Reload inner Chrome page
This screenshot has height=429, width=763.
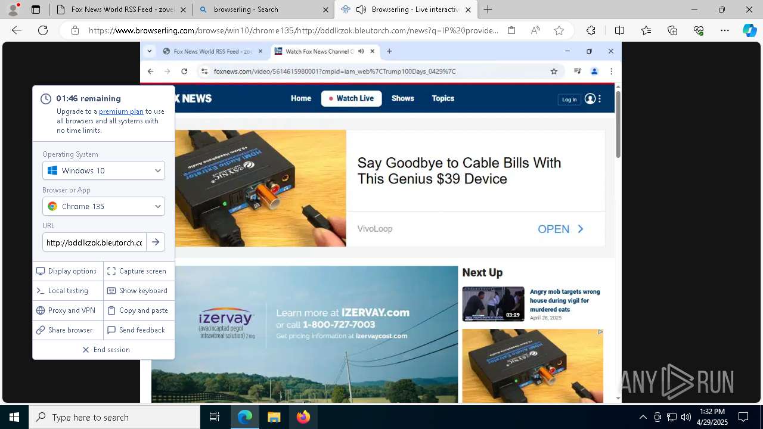pyautogui.click(x=184, y=71)
